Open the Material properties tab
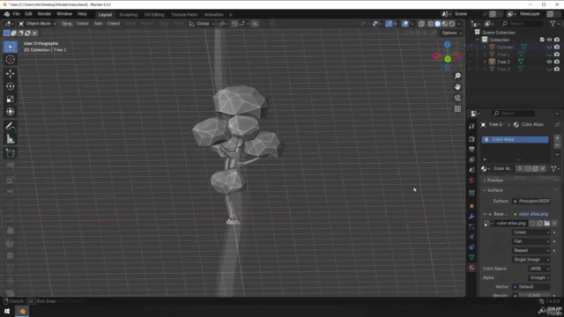The width and height of the screenshot is (564, 317). click(x=471, y=268)
